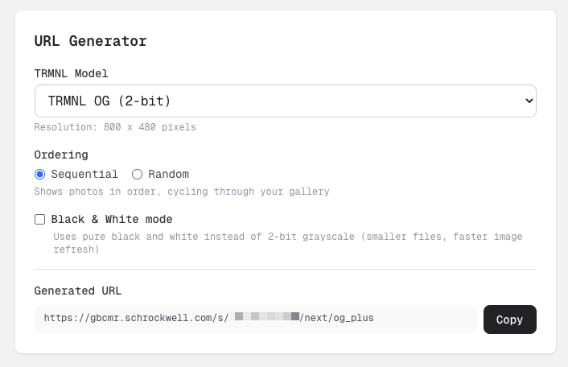This screenshot has width=568, height=367.
Task: Click the Sequential label text
Action: tap(84, 174)
